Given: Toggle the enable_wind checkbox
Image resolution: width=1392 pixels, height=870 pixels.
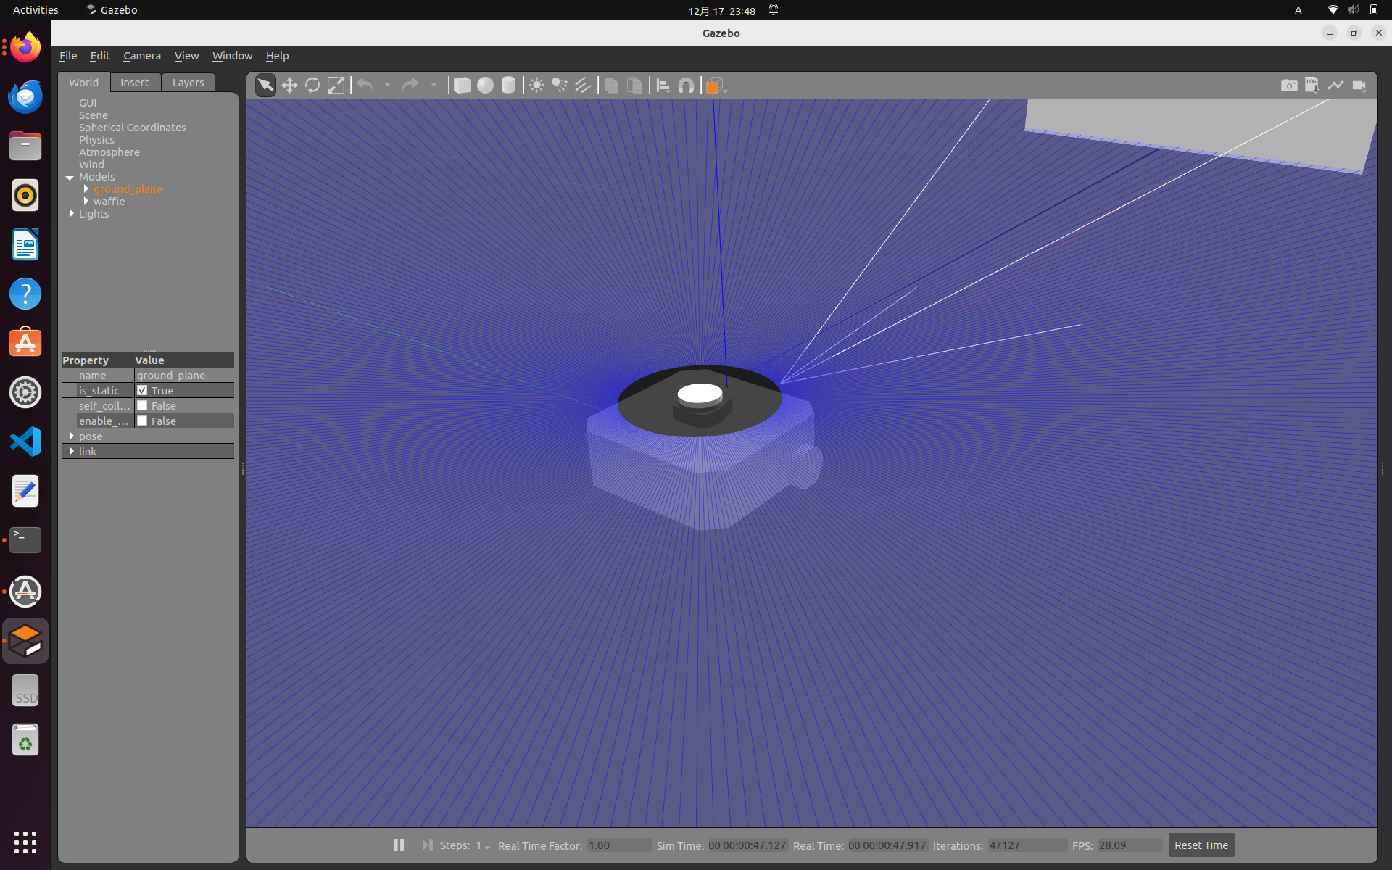Looking at the screenshot, I should pyautogui.click(x=142, y=420).
